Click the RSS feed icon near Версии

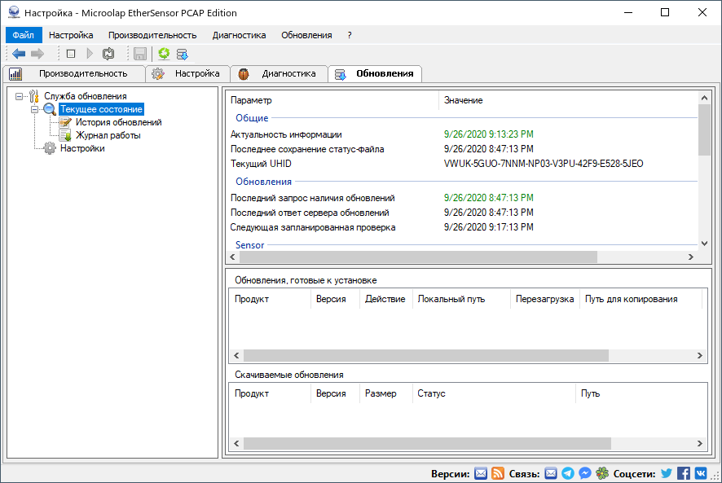click(497, 472)
